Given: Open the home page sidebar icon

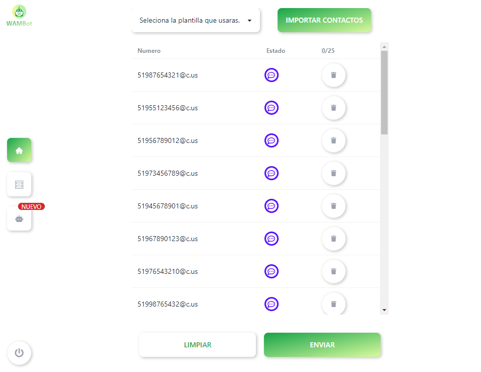Looking at the screenshot, I should (19, 150).
